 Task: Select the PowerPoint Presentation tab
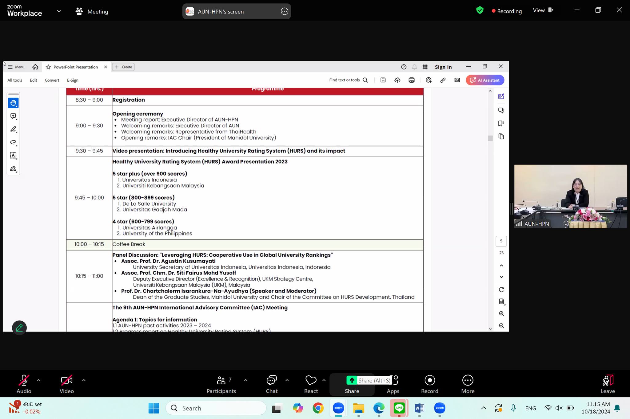[x=76, y=67]
